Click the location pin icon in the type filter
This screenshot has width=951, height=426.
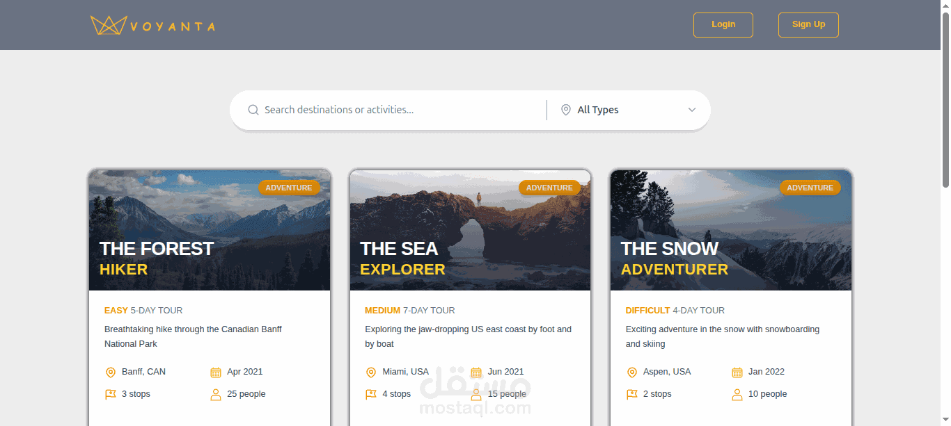(567, 110)
